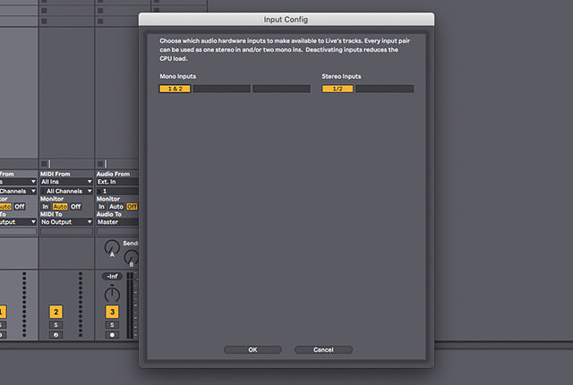Viewport: 573px width, 385px height.
Task: Set audio track 3 monitor to Auto
Action: (116, 207)
